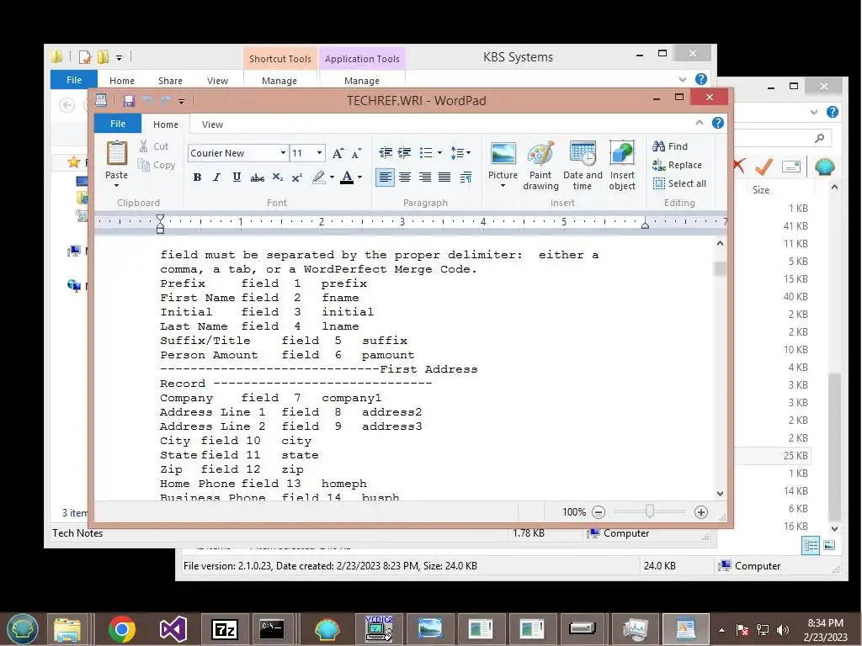Select Align text left
The height and width of the screenshot is (646, 862).
(385, 177)
